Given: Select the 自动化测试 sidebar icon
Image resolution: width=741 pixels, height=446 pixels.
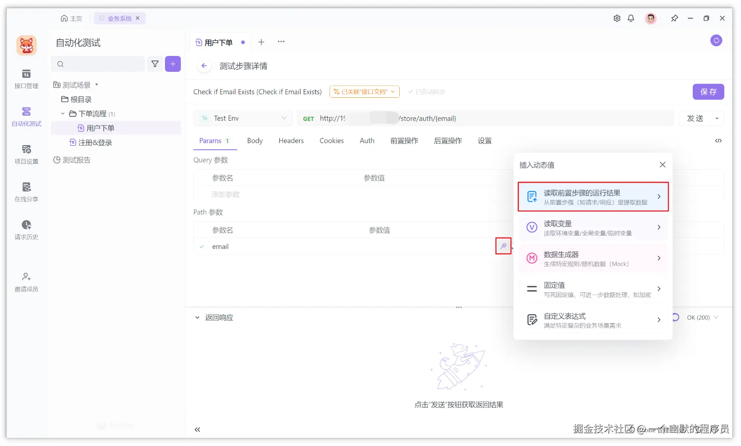Looking at the screenshot, I should pyautogui.click(x=26, y=117).
